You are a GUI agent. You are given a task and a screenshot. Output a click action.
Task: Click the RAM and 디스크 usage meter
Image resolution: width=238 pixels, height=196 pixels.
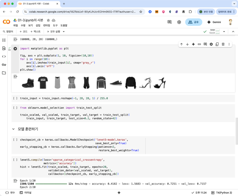pos(215,32)
